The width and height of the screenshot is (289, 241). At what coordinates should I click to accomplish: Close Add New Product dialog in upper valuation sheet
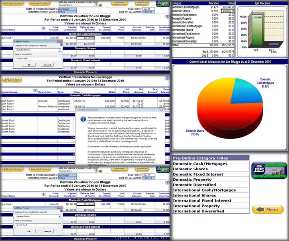point(59,42)
